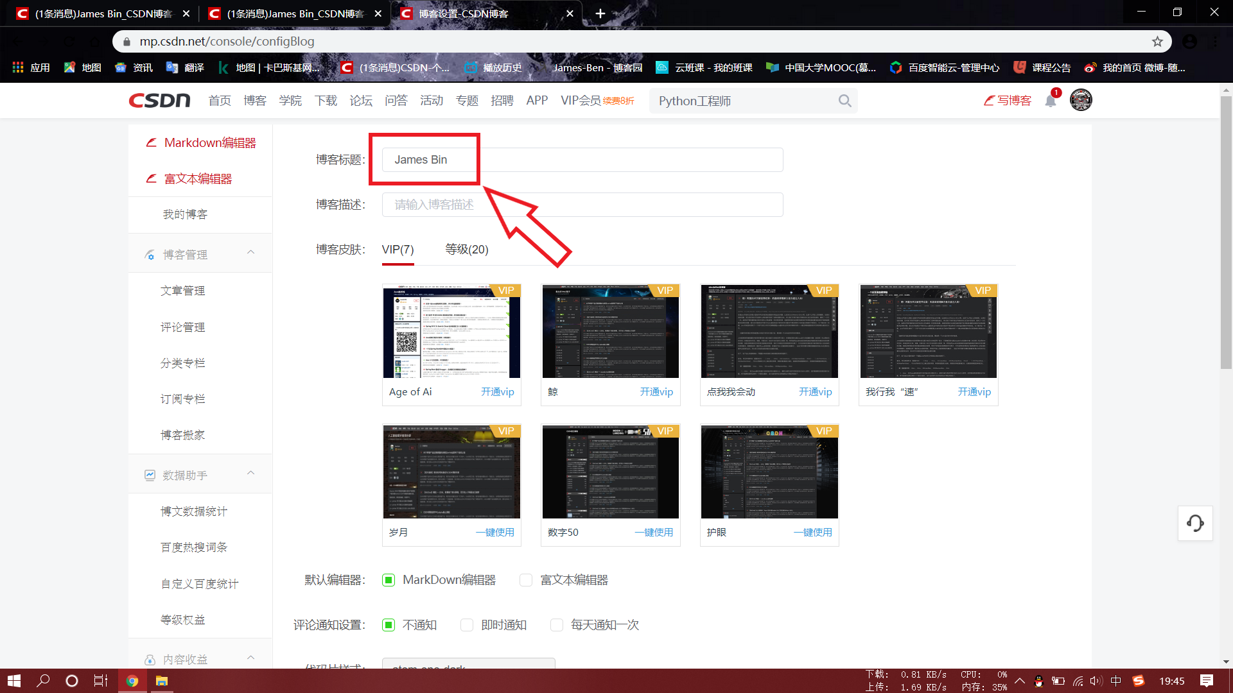Click the CSDN logo
This screenshot has width=1233, height=693.
(159, 101)
